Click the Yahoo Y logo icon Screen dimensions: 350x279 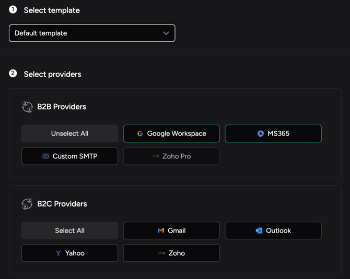(x=59, y=253)
